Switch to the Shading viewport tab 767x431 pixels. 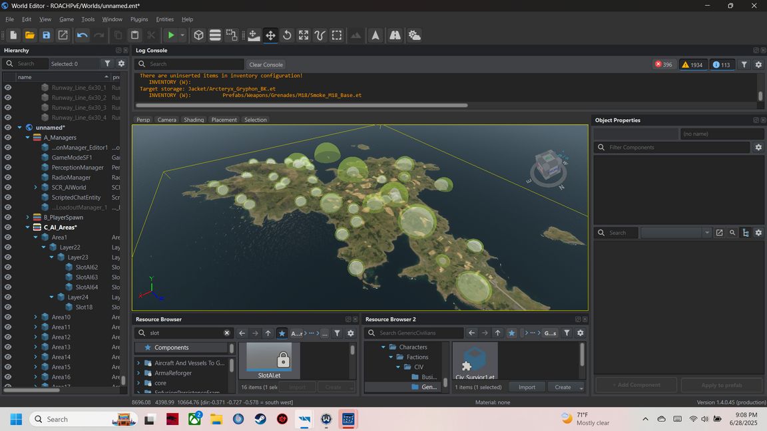tap(194, 120)
